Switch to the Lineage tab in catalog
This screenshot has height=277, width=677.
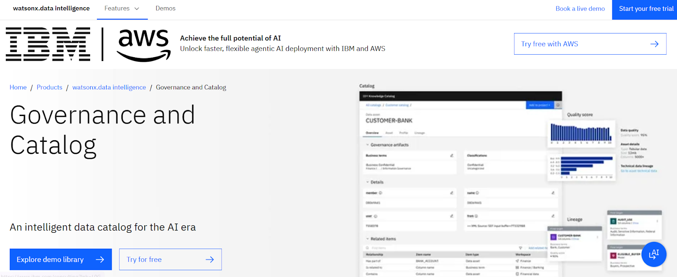[419, 133]
